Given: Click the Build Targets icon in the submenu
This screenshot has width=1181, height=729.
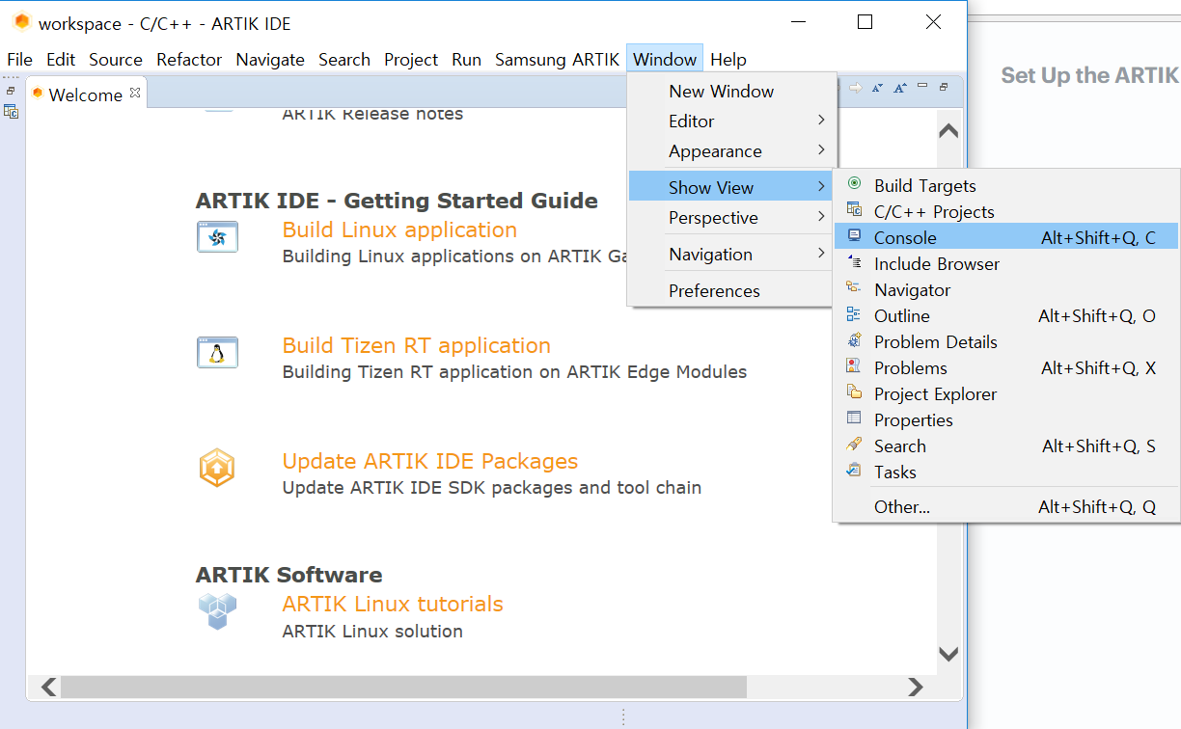Looking at the screenshot, I should tap(854, 183).
